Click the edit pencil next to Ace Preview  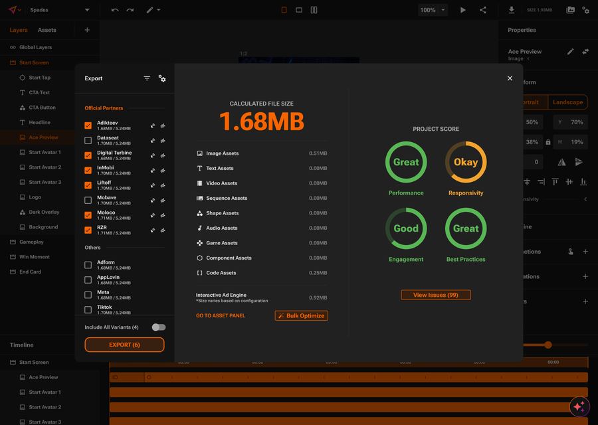pos(570,51)
